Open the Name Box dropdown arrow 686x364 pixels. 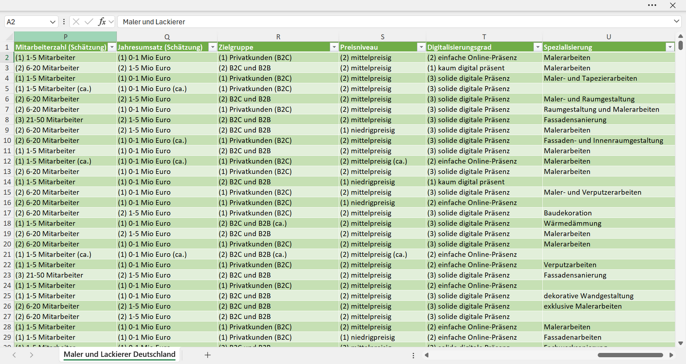tap(52, 22)
